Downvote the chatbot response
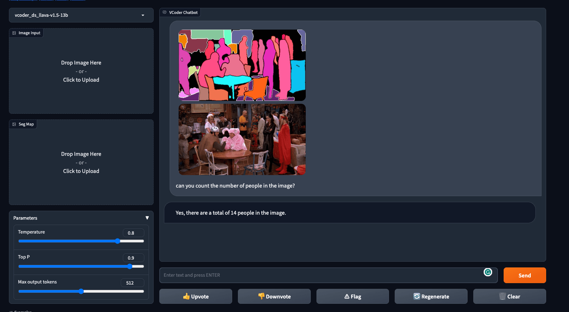This screenshot has height=312, width=569. [274, 296]
